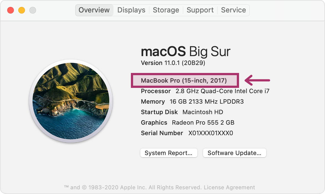Click the yellow minimize window button
The height and width of the screenshot is (194, 325).
(22, 10)
